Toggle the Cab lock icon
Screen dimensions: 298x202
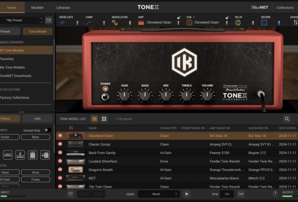pos(227,17)
